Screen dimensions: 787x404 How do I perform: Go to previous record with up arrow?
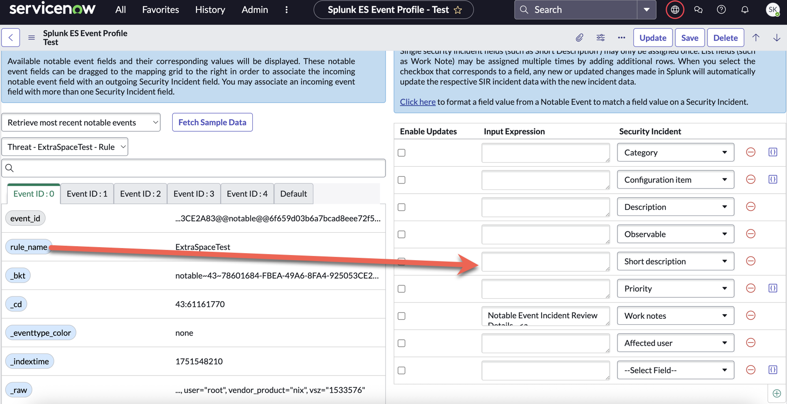coord(756,38)
